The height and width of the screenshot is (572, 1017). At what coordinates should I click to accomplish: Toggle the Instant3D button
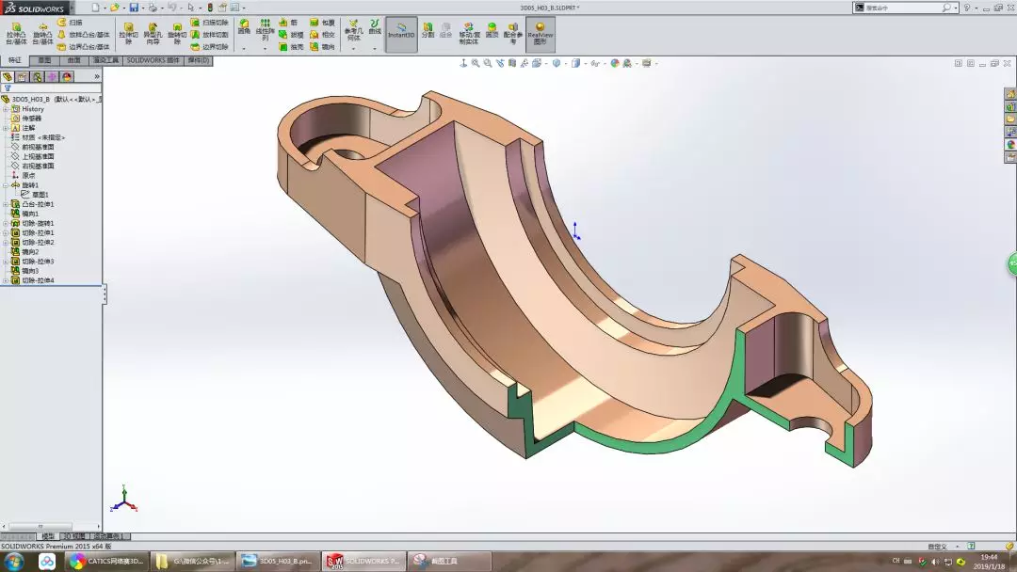(x=401, y=34)
